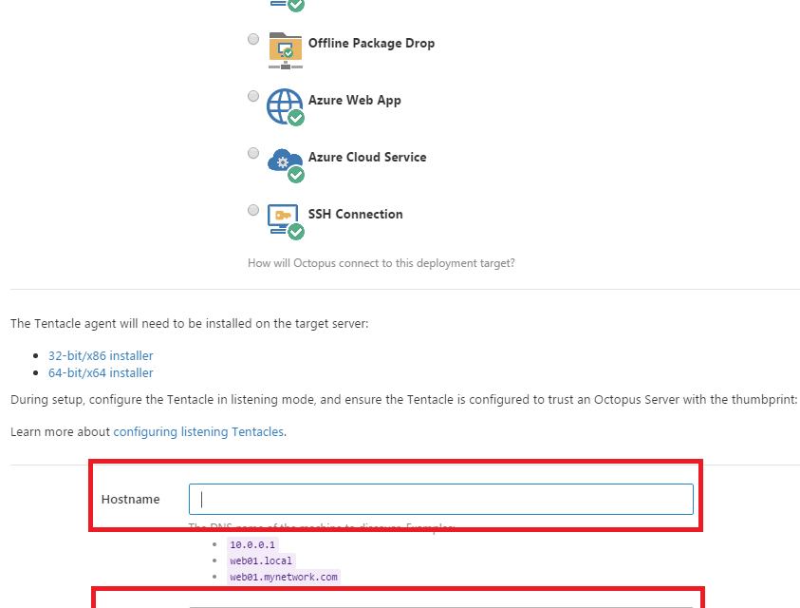800x608 pixels.
Task: Select the Offline Package Drop radio button
Action: tap(253, 39)
